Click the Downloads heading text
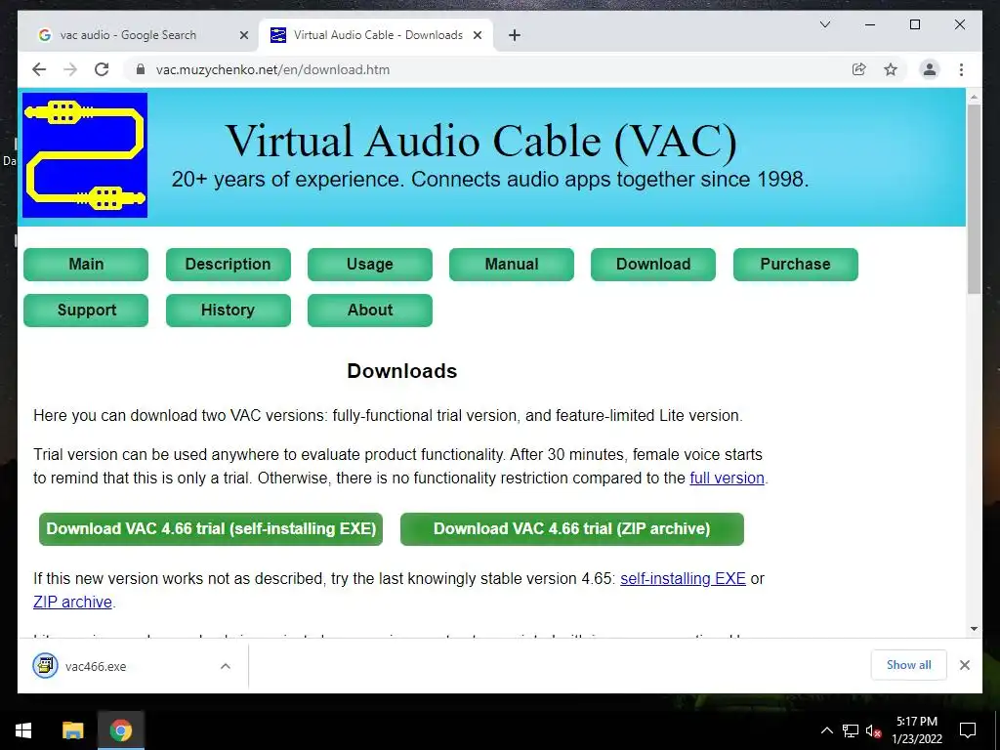Image resolution: width=1000 pixels, height=750 pixels. pos(401,370)
